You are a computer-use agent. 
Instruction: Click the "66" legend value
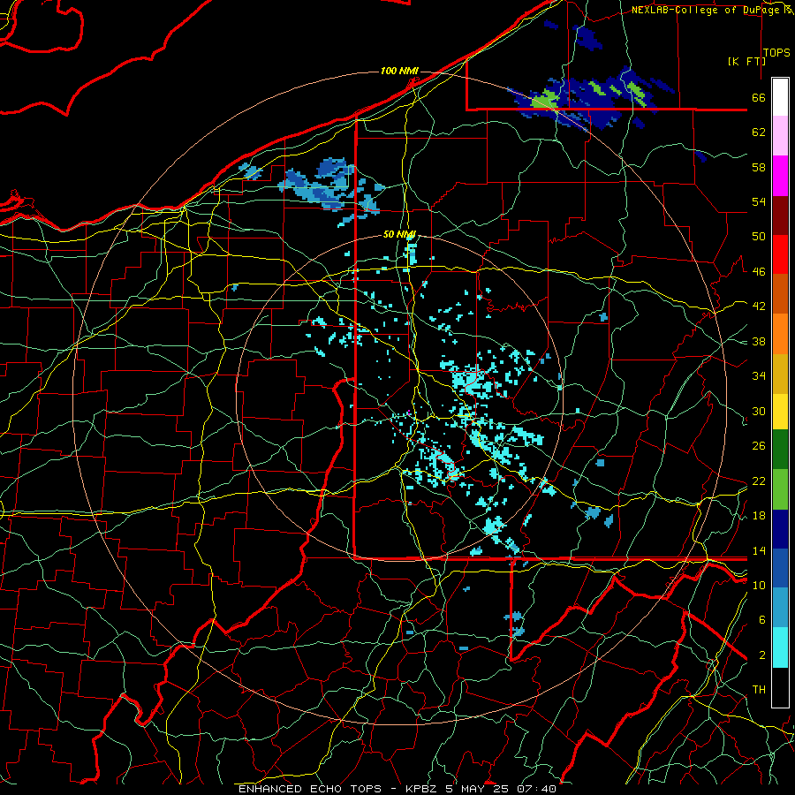759,97
